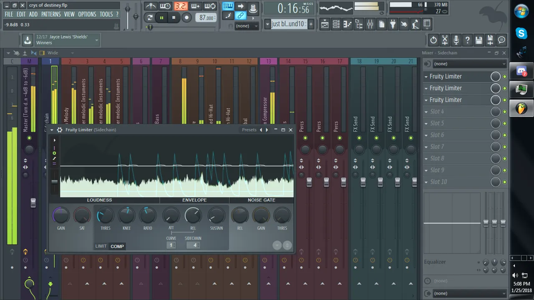
Task: Mute mixer track 18 FX Send LED
Action: (359, 138)
